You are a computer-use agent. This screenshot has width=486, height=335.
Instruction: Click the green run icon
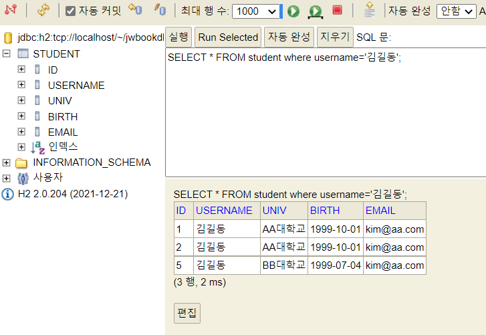[293, 11]
